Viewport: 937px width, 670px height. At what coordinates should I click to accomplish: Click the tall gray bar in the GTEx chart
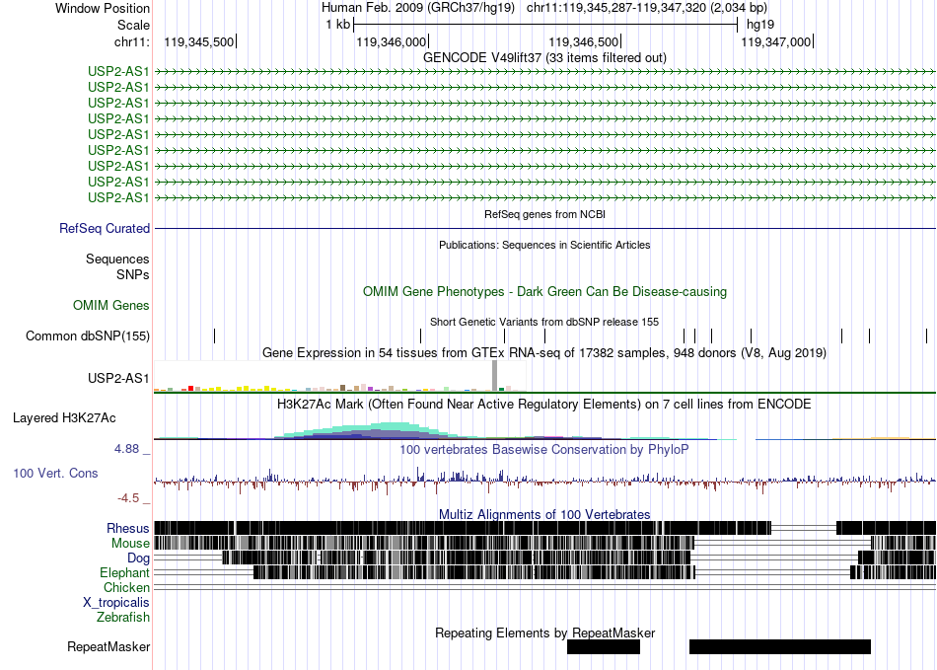click(494, 376)
